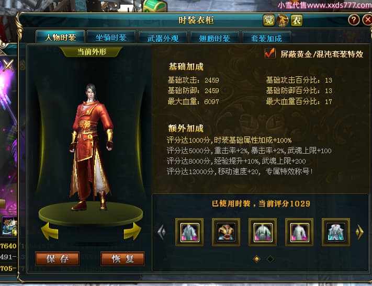Click the 保存 button
The height and width of the screenshot is (286, 372).
[x=58, y=259]
